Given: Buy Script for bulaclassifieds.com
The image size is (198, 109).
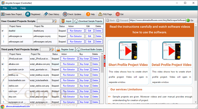Looking at the screenshot, I should click(x=84, y=80).
